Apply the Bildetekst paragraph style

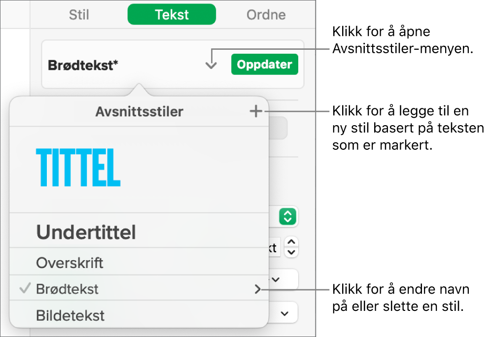point(139,314)
